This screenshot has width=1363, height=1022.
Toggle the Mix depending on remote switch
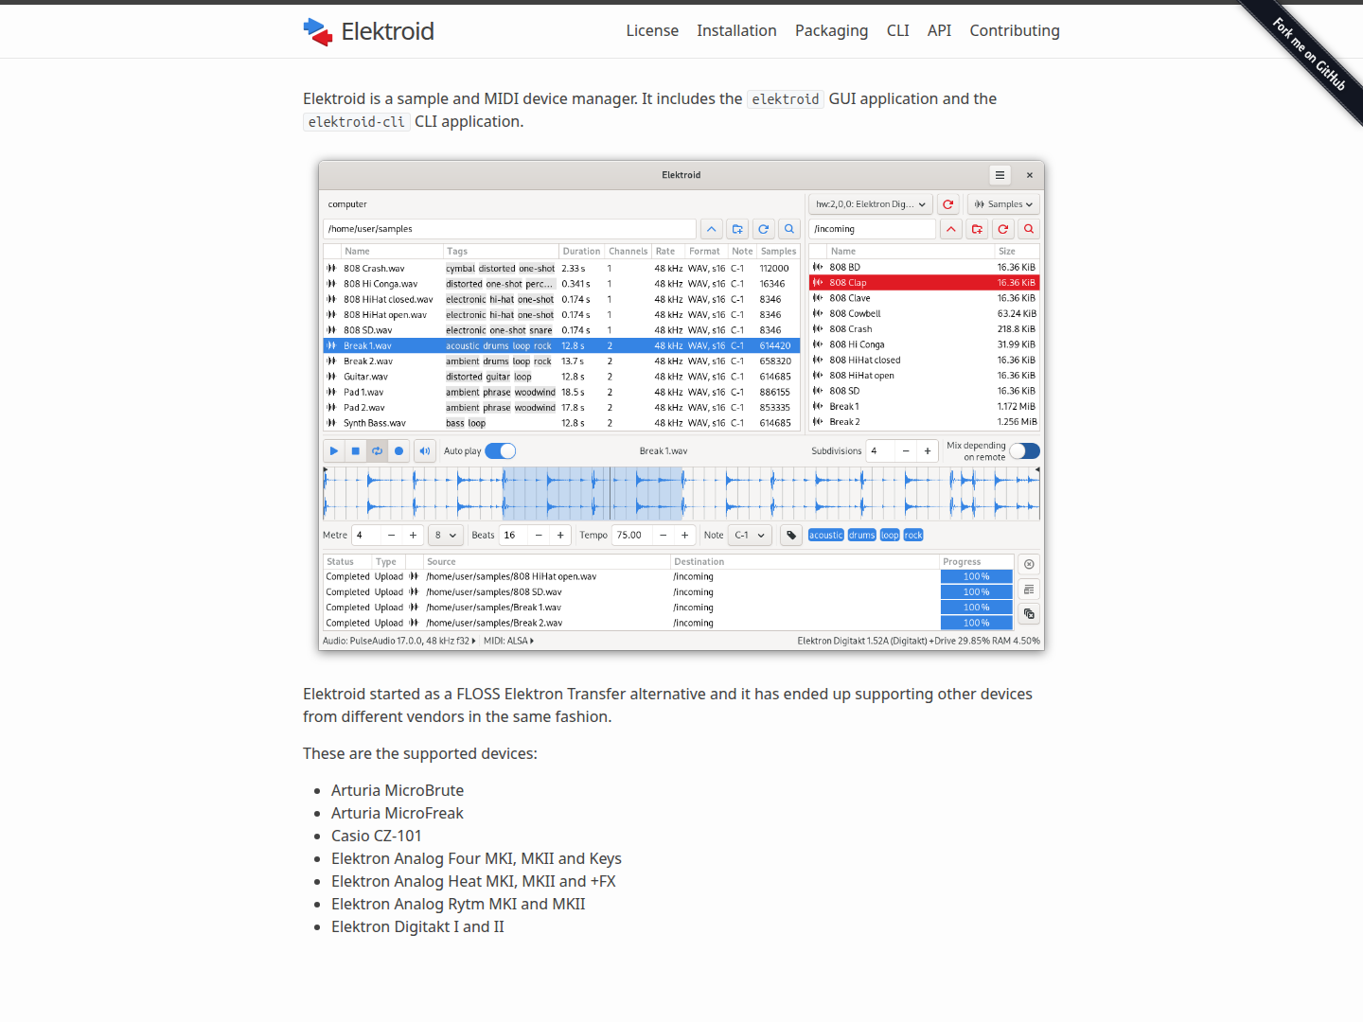click(1024, 451)
